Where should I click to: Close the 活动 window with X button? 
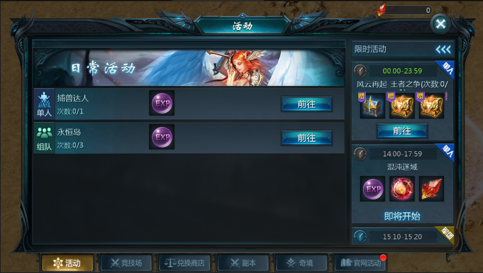[x=441, y=24]
